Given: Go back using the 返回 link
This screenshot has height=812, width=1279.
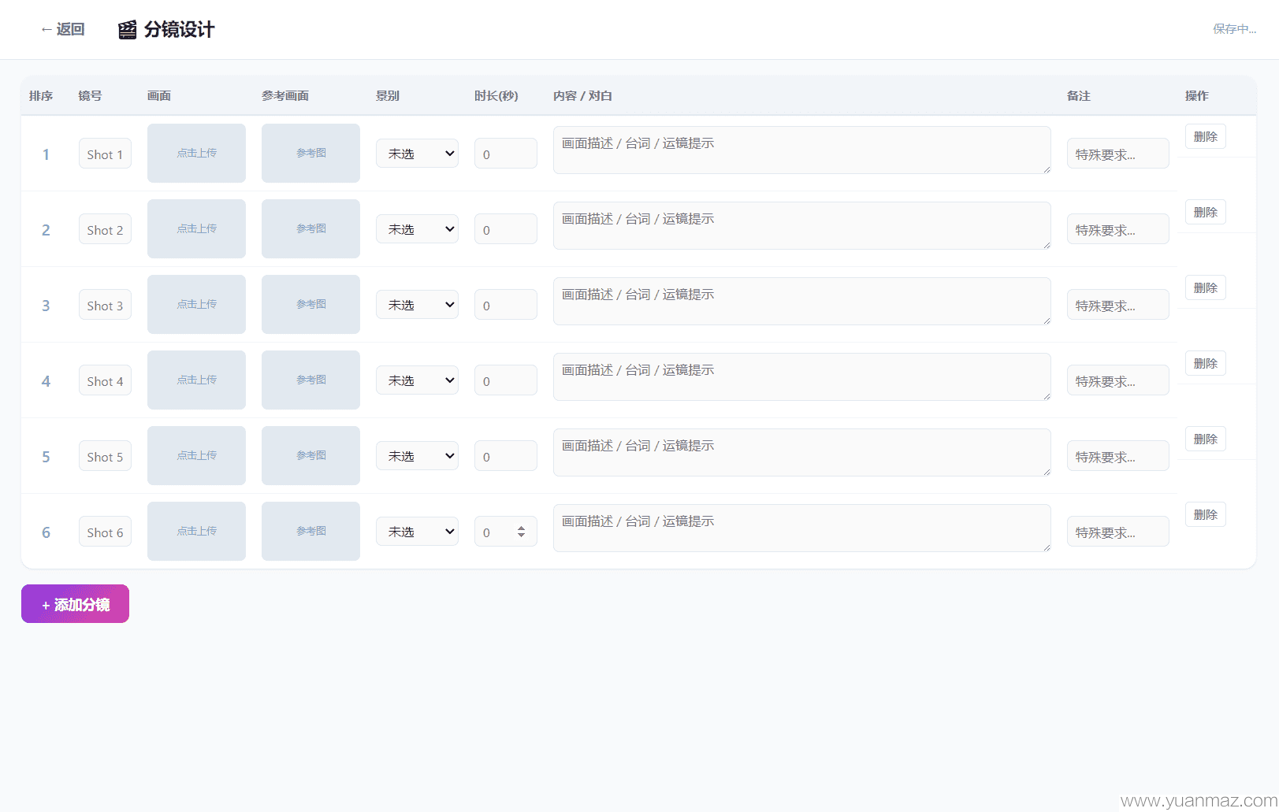Looking at the screenshot, I should [62, 29].
